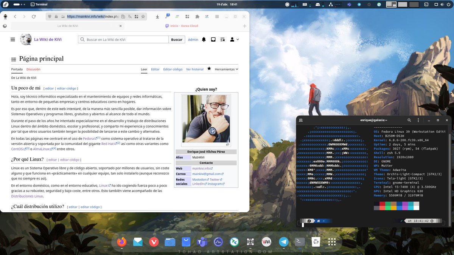Viewport: 454px width, 255px height.
Task: Click the Microsoft Teams dock icon
Action: pyautogui.click(x=202, y=241)
